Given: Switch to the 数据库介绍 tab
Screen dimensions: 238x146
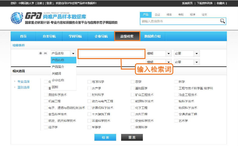Looking at the screenshot, I should tap(152, 36).
